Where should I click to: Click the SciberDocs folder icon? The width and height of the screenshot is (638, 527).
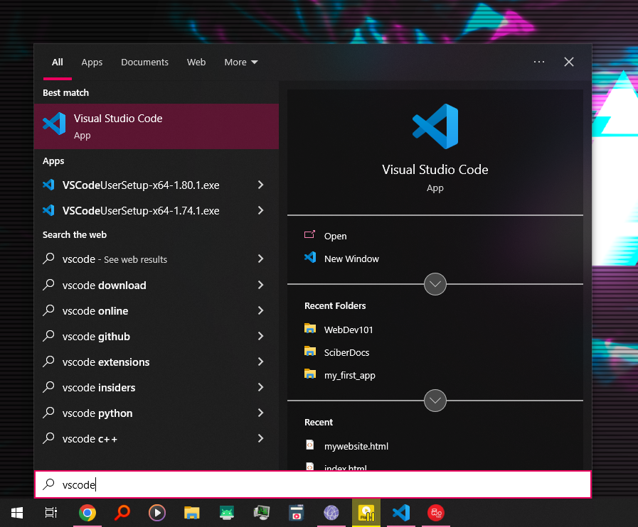click(310, 351)
